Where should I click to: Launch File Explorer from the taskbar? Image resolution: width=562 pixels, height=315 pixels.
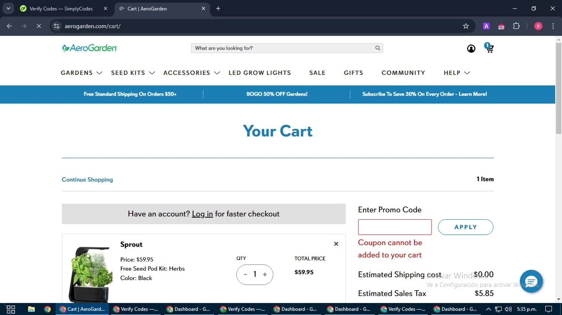[31, 309]
